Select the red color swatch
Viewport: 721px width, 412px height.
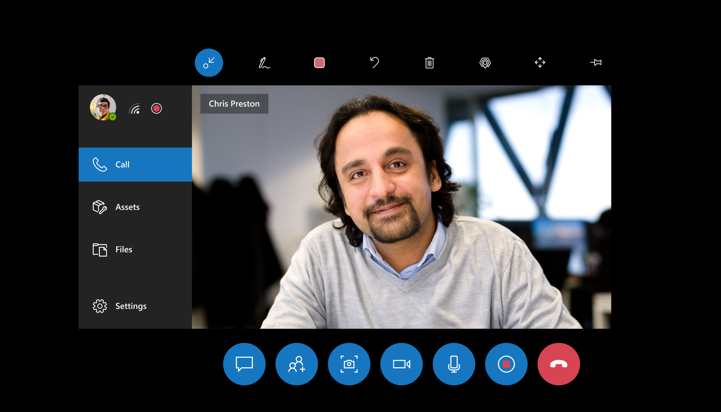(x=319, y=62)
